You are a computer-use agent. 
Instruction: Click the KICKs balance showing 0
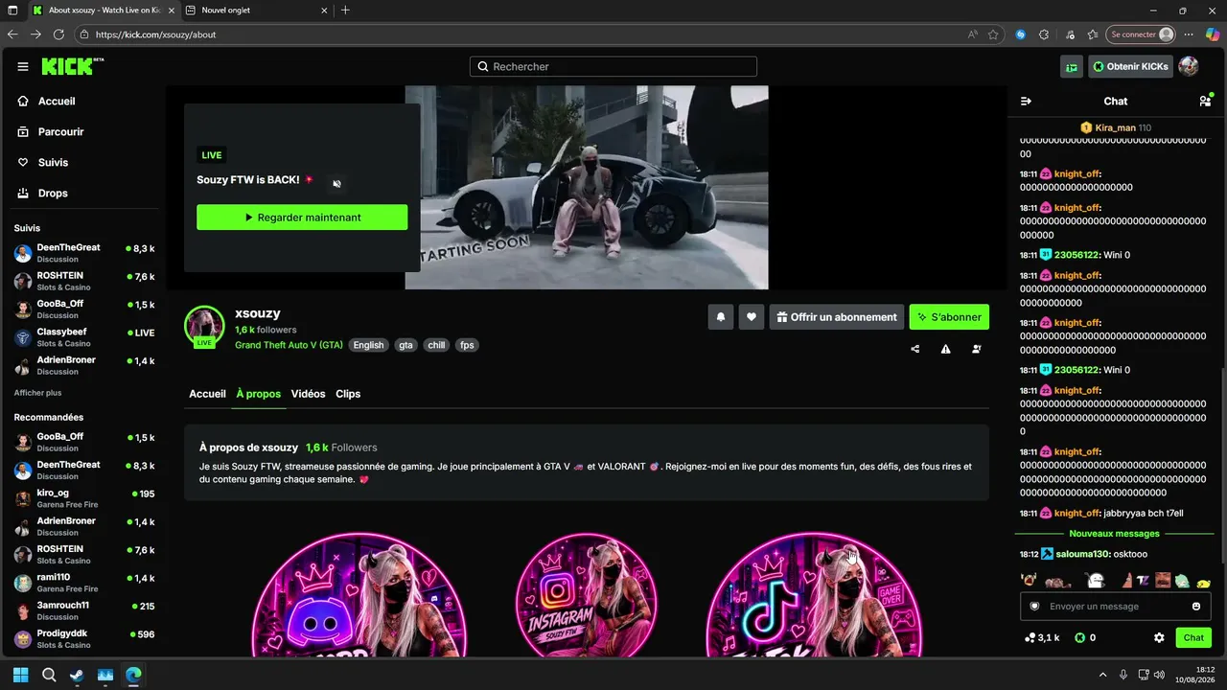[x=1085, y=637]
